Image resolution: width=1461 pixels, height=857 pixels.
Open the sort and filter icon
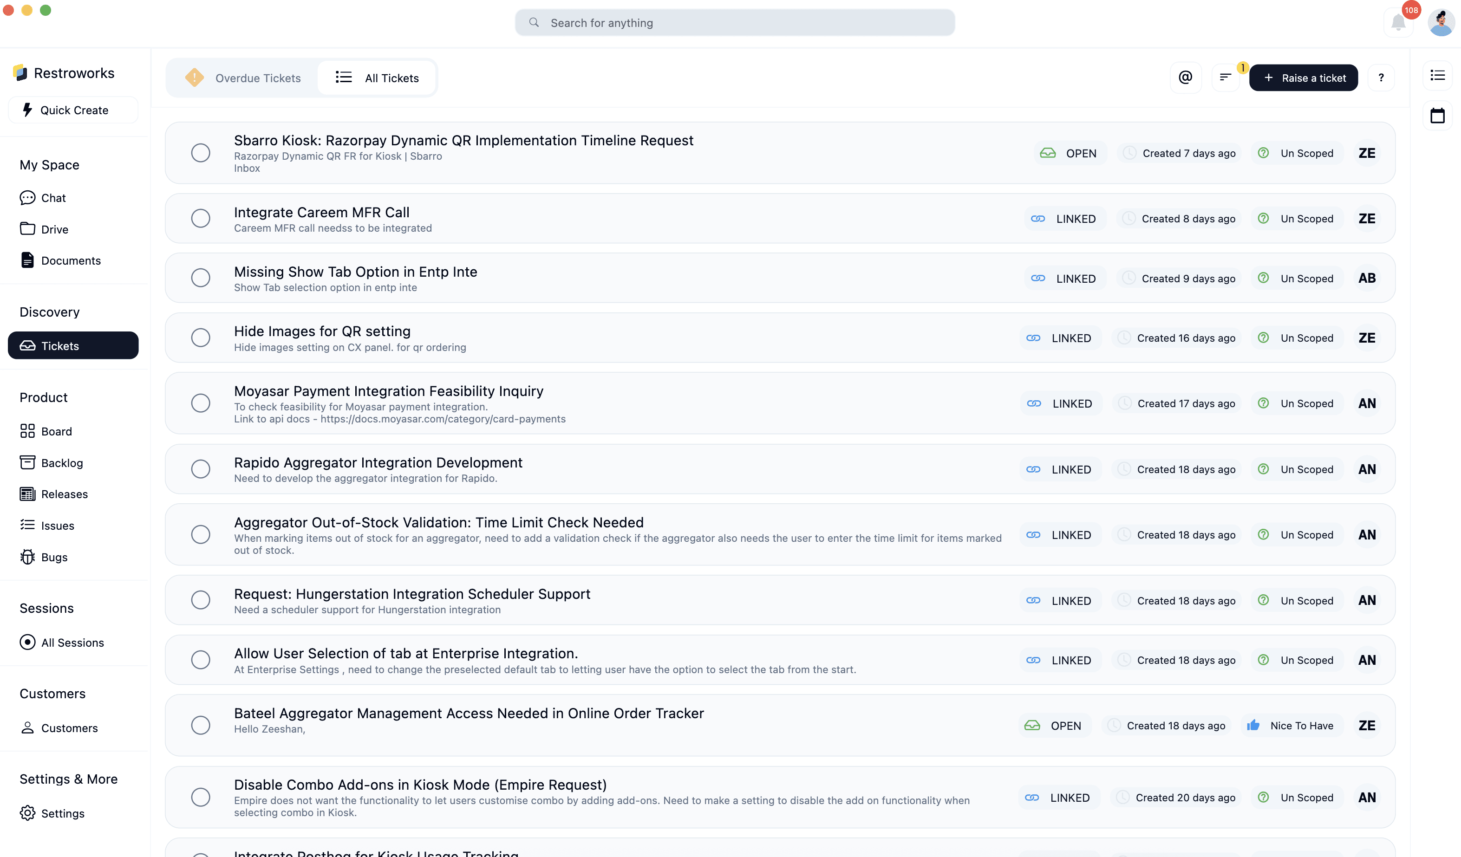click(x=1225, y=78)
